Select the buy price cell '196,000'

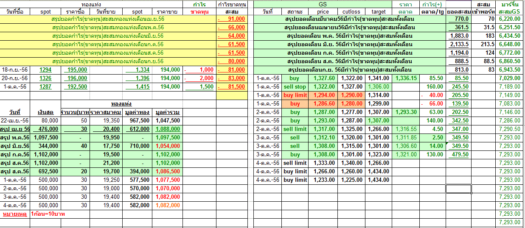pyautogui.click(x=76, y=78)
